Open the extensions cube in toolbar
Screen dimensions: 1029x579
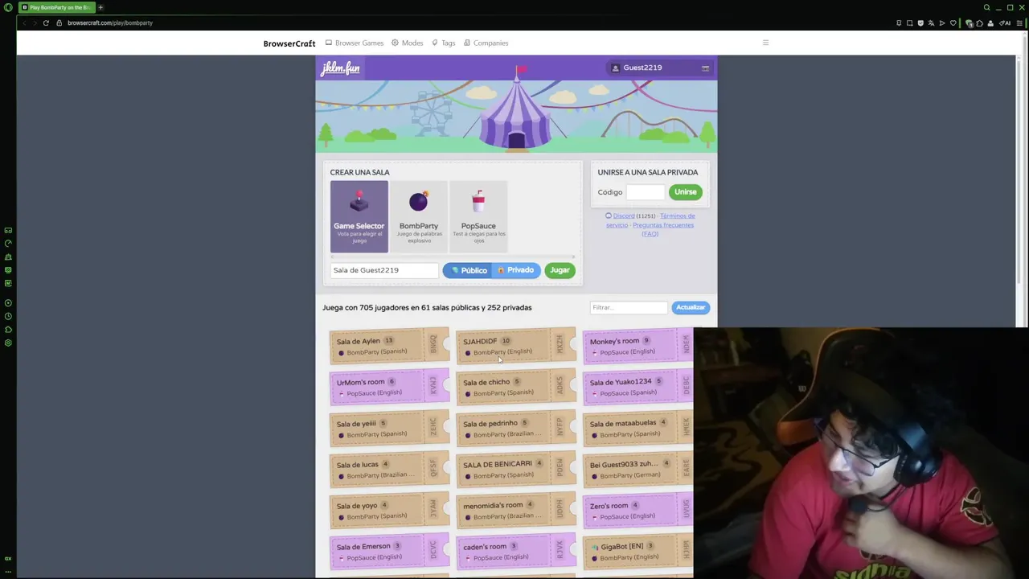980,23
